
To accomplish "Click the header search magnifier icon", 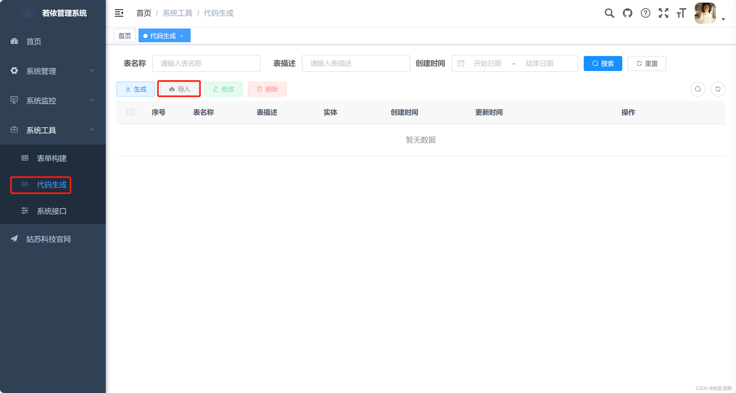I will pos(609,13).
